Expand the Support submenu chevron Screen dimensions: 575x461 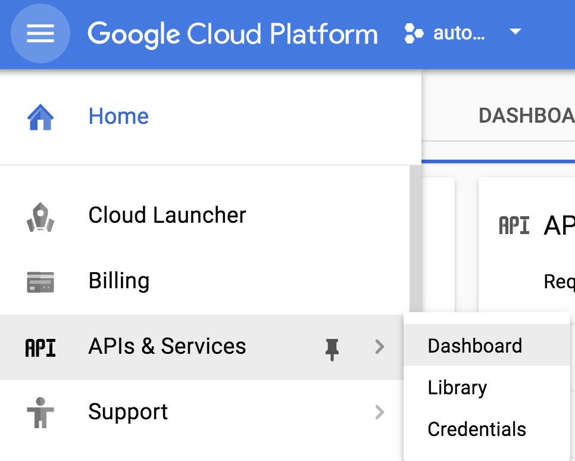[379, 412]
